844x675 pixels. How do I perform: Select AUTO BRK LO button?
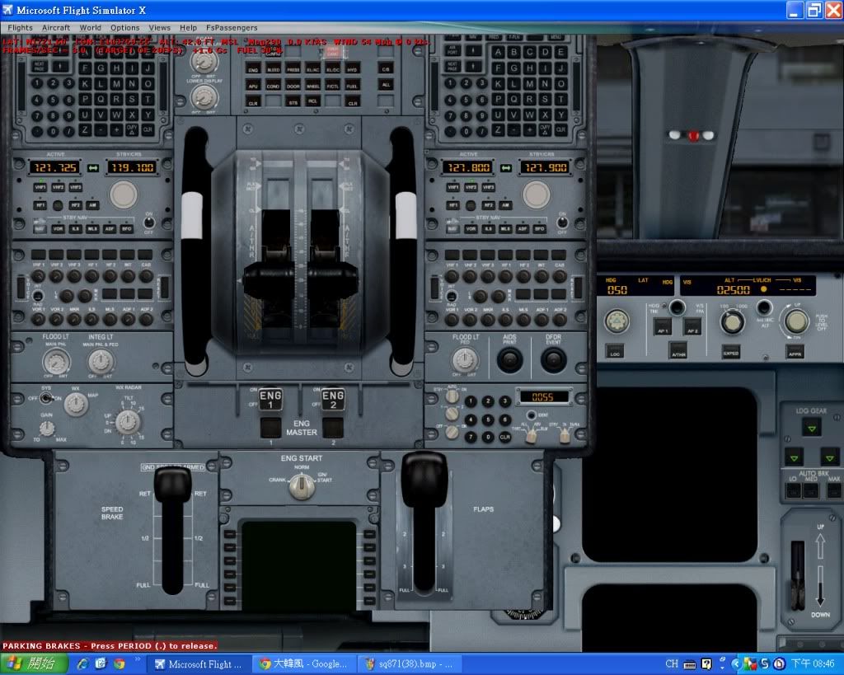[x=793, y=490]
